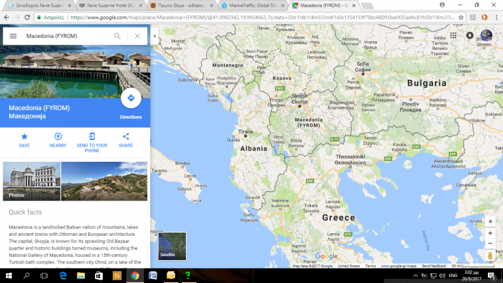Viewport: 503px width, 283px height.
Task: Click the Terms link at map bottom
Action: point(371,266)
